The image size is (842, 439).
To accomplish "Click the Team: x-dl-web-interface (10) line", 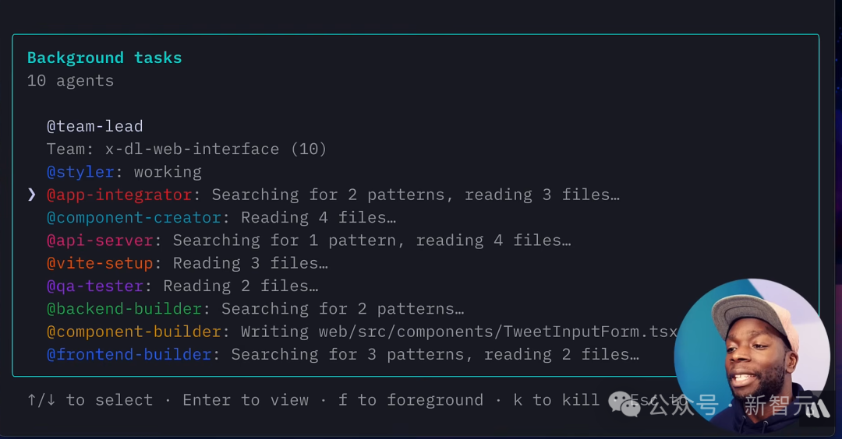I will (x=186, y=149).
